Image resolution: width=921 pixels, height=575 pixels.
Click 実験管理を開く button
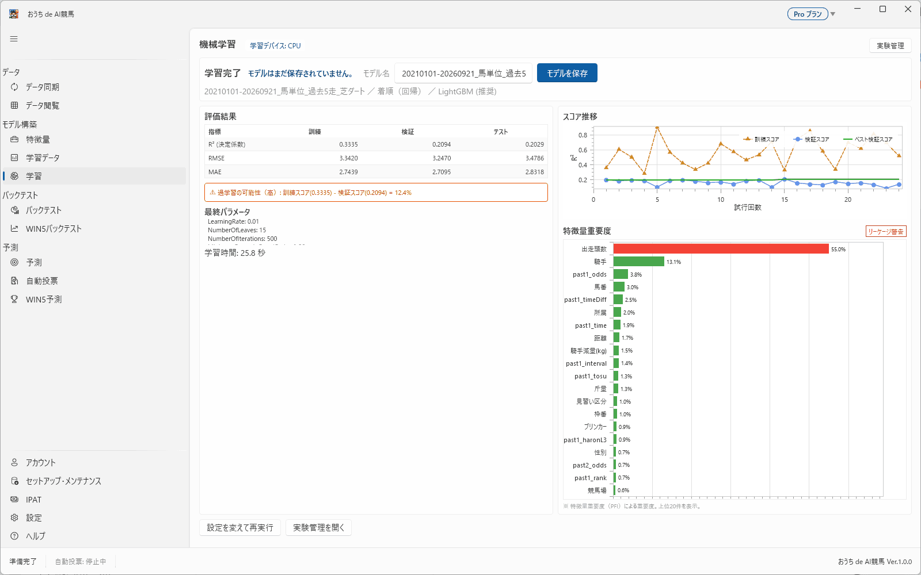click(x=318, y=527)
